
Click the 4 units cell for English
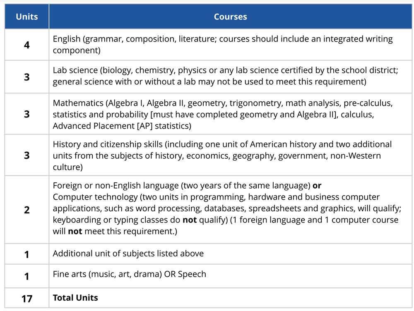point(26,45)
